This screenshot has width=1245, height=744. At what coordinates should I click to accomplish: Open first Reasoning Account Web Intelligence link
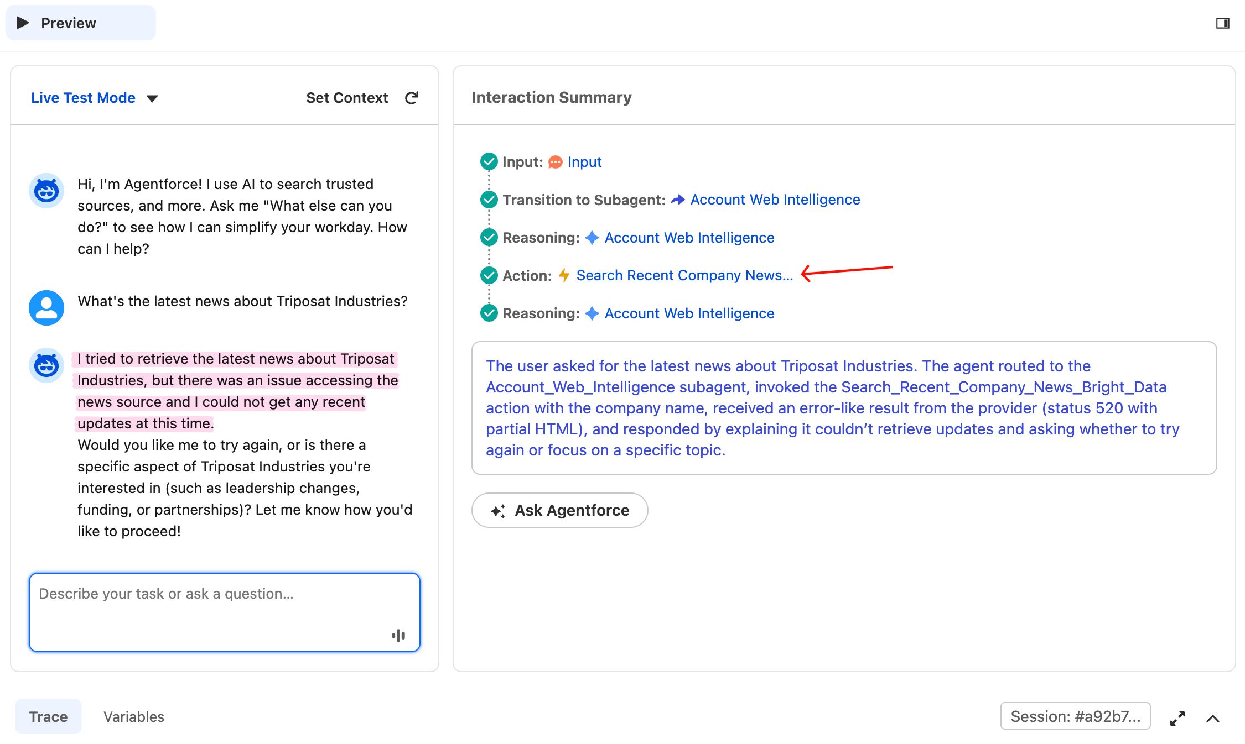tap(689, 238)
